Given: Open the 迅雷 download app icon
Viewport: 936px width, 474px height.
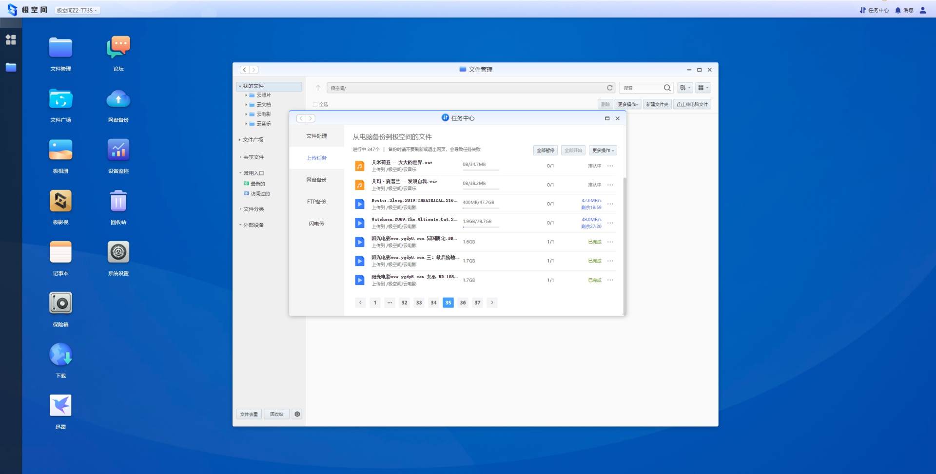Looking at the screenshot, I should (60, 406).
